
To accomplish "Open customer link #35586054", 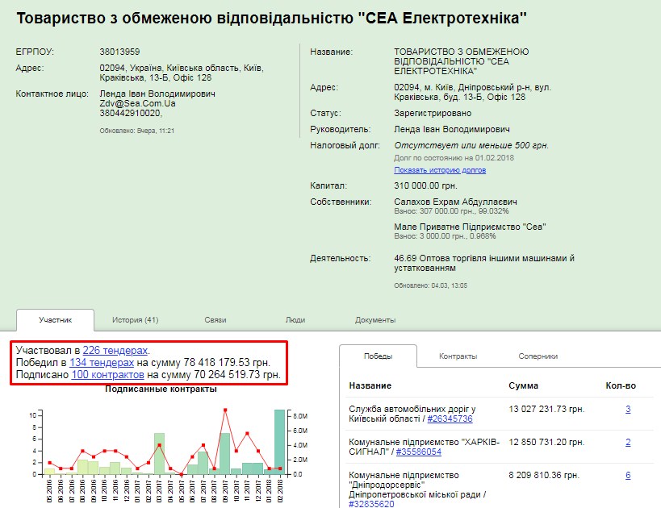I will click(x=419, y=452).
